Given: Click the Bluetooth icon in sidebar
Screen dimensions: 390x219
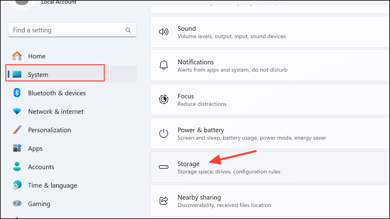Looking at the screenshot, I should pyautogui.click(x=17, y=93).
